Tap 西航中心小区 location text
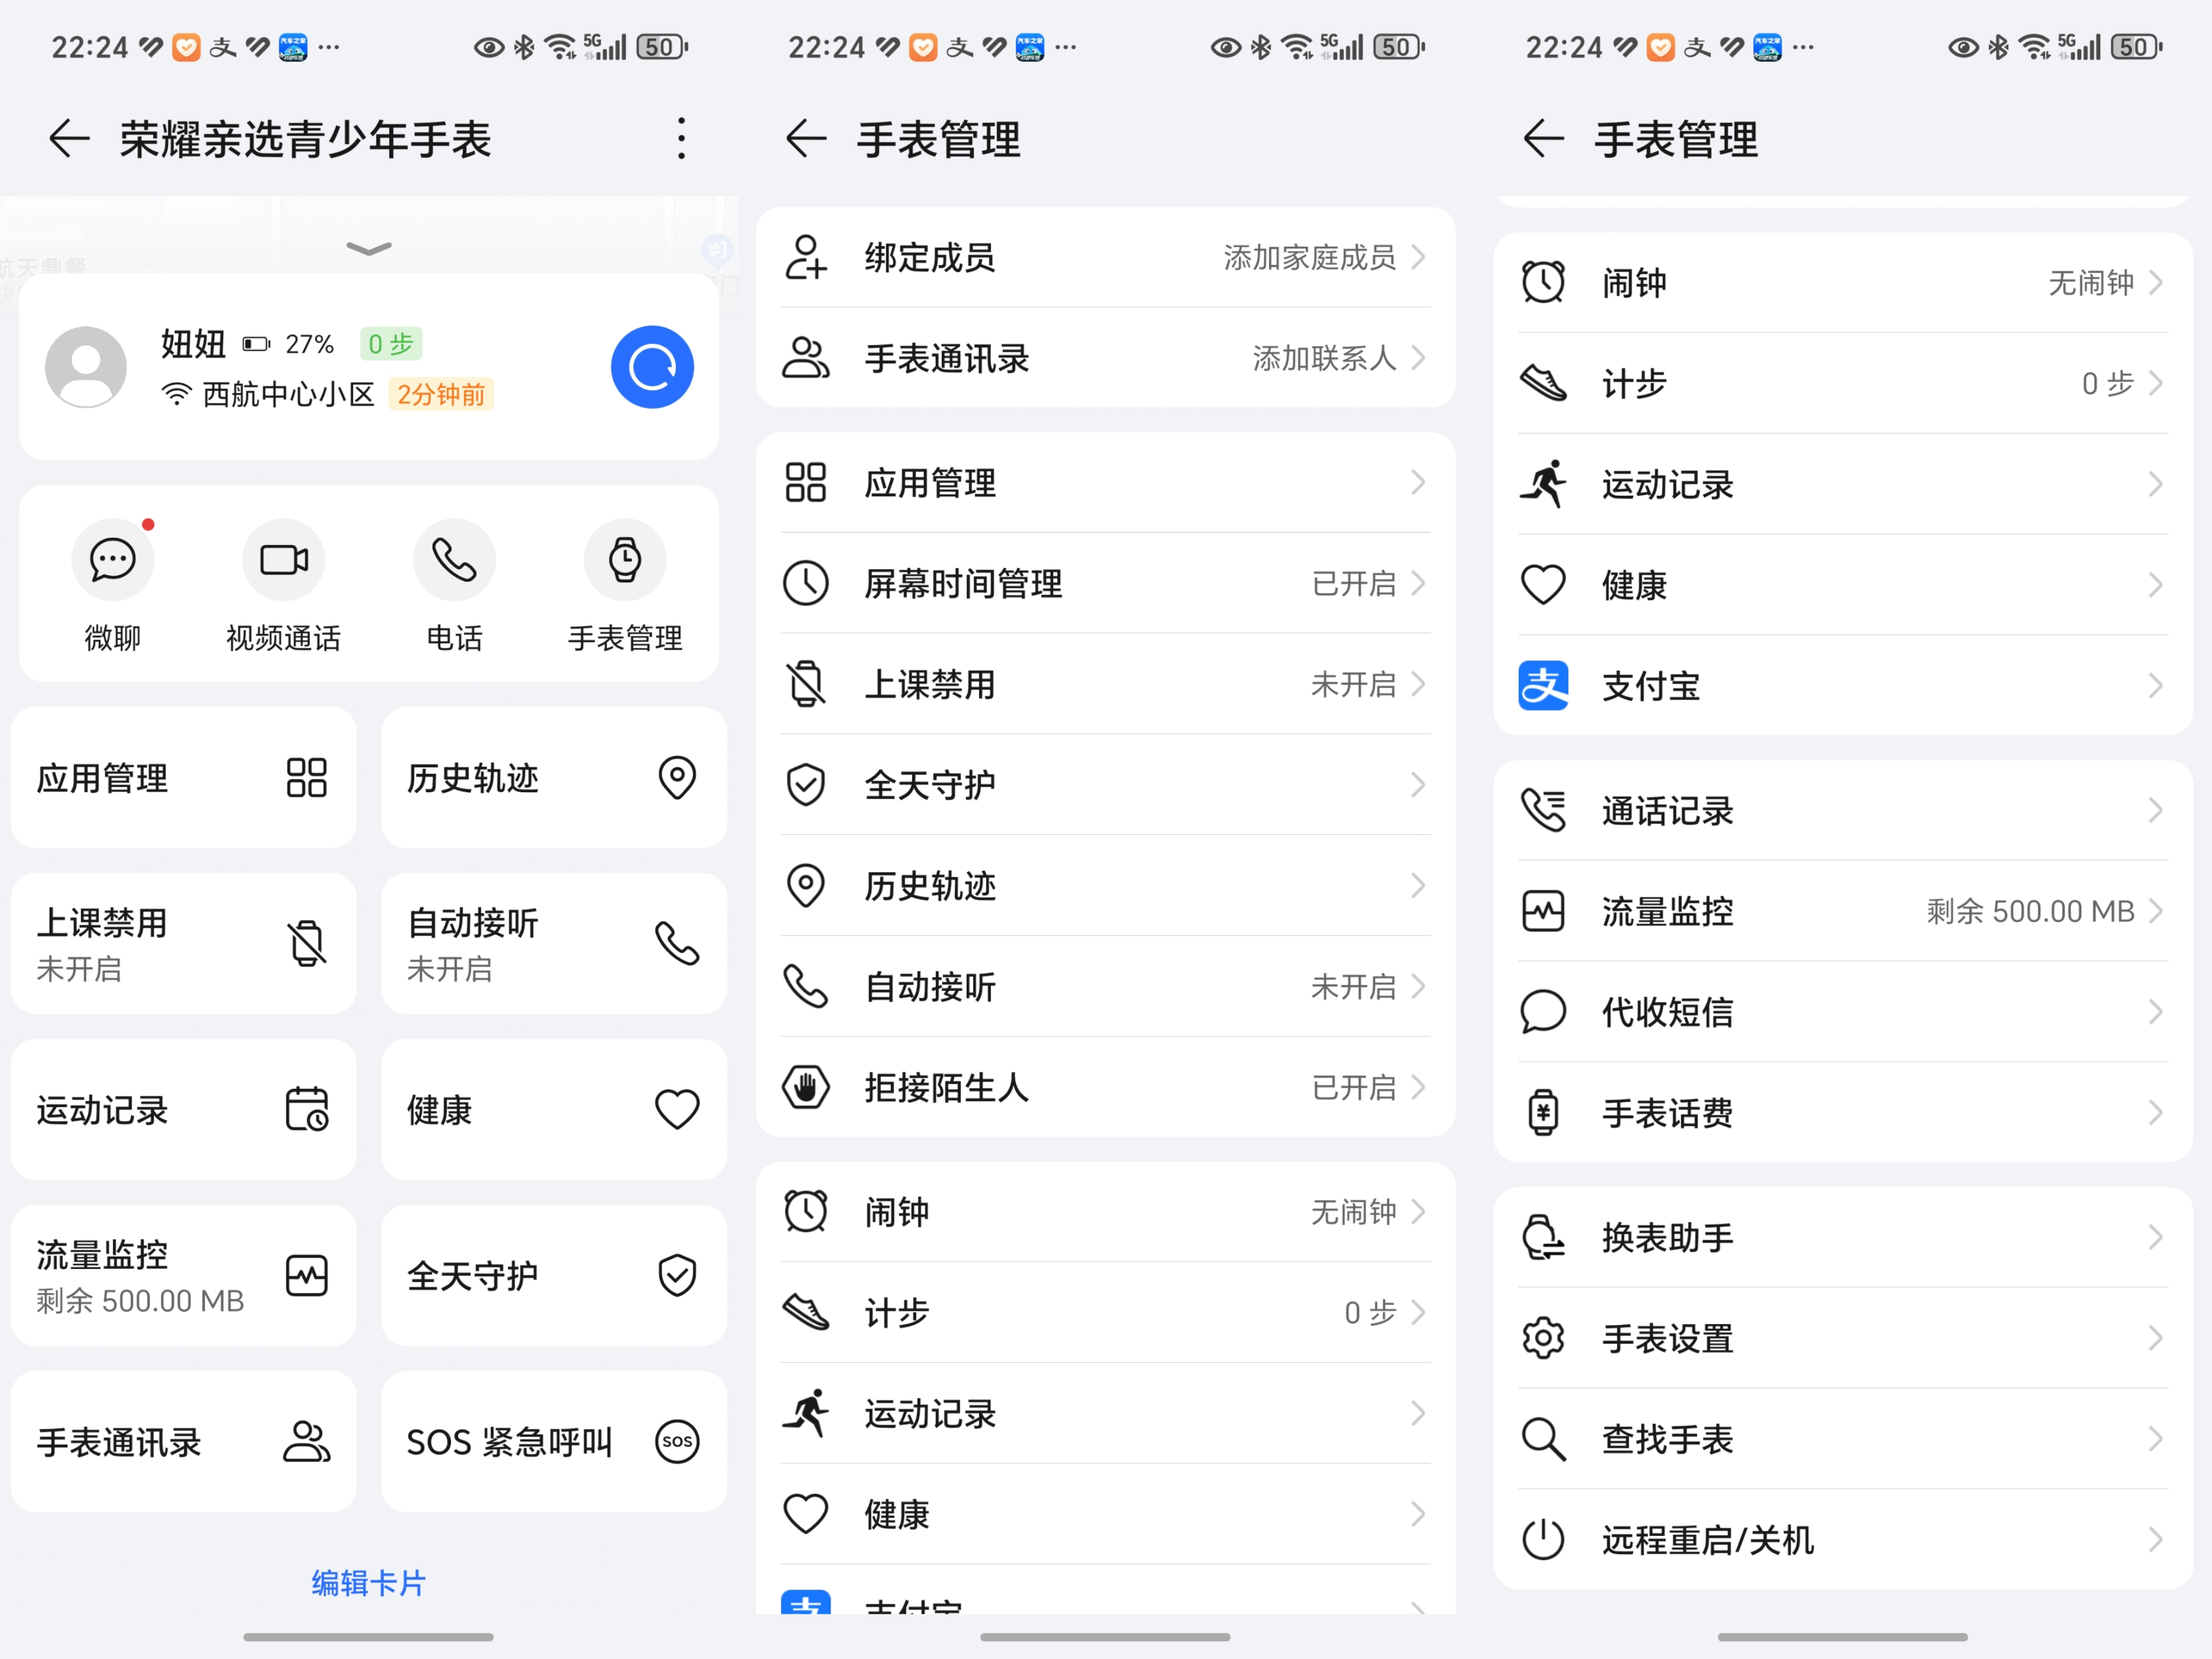This screenshot has height=1659, width=2212. click(x=288, y=394)
